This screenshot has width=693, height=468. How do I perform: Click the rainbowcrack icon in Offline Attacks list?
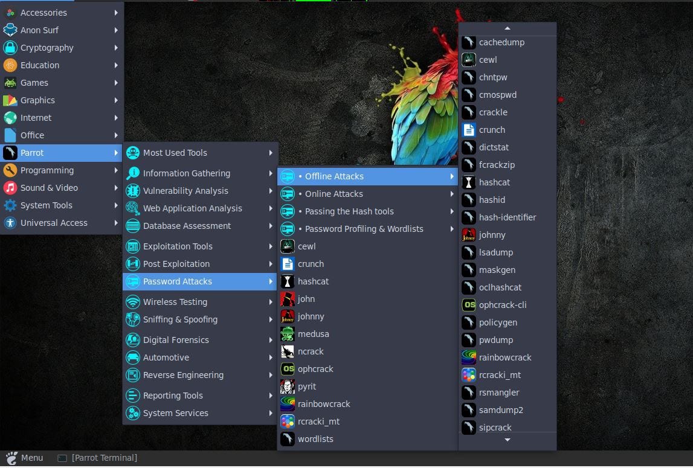tap(468, 357)
